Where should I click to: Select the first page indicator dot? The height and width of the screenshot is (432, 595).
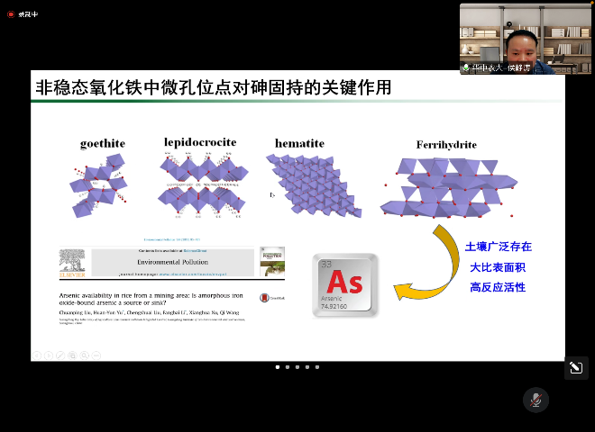coord(277,366)
